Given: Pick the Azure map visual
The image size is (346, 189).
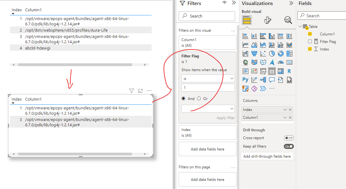Looking at the screenshot, I should click(x=272, y=62).
